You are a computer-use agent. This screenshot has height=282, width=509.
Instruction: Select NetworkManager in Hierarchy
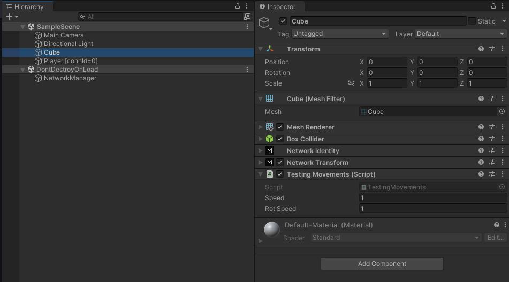tap(70, 78)
